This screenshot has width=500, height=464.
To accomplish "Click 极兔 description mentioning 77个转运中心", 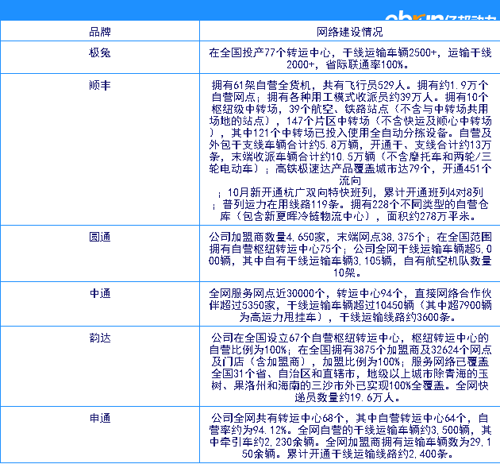I will click(x=350, y=52).
